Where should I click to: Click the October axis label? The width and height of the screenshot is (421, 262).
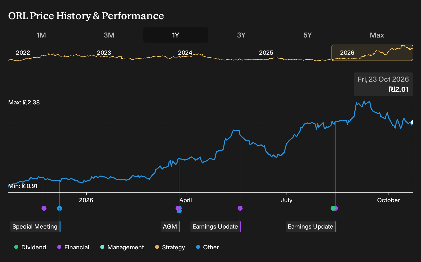[389, 200]
